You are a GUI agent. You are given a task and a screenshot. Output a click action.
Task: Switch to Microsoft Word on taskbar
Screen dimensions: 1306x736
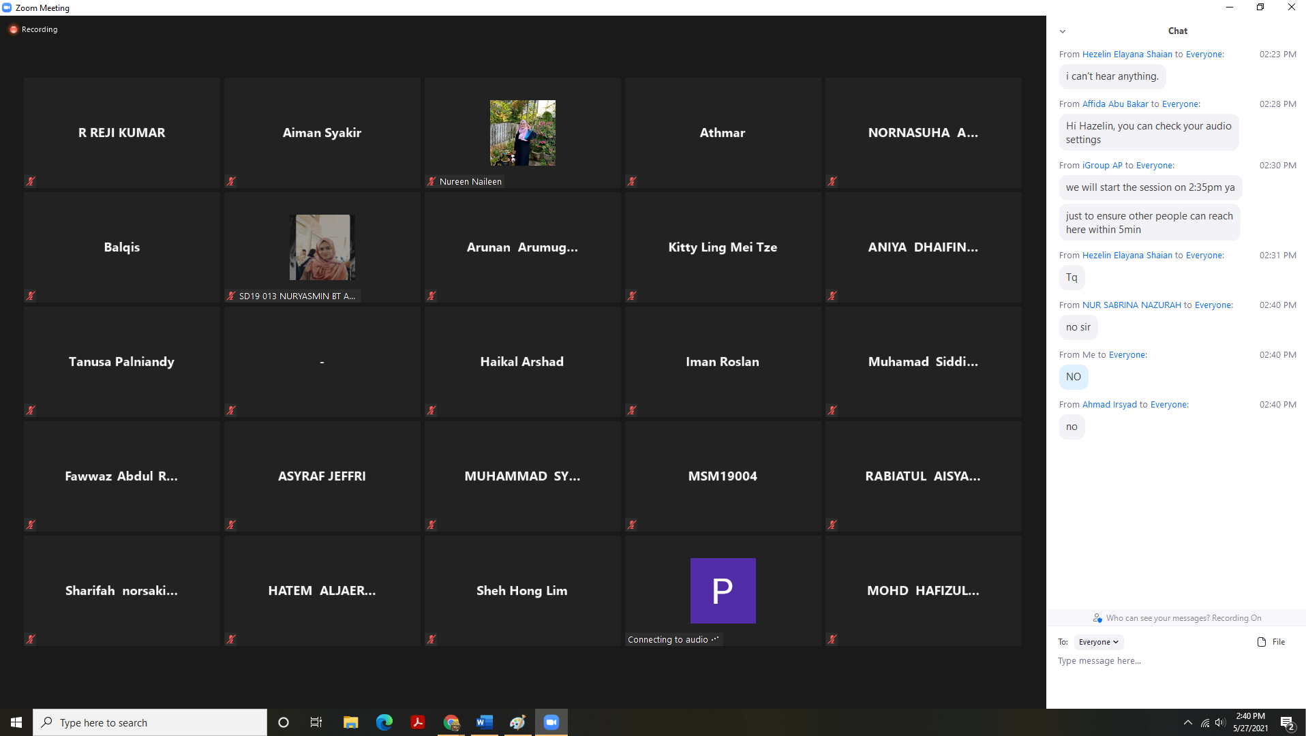[485, 722]
